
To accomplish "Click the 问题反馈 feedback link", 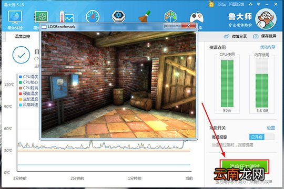I will click(x=236, y=4).
